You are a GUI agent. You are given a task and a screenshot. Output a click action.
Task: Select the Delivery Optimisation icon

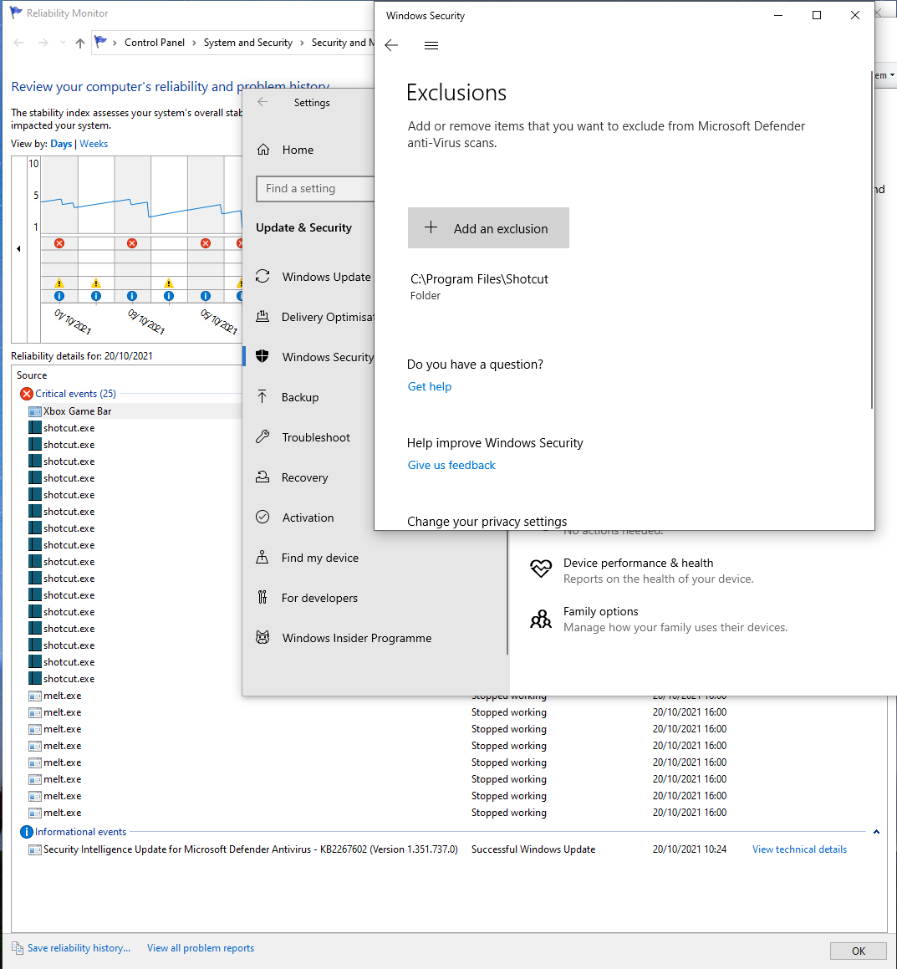(x=264, y=316)
